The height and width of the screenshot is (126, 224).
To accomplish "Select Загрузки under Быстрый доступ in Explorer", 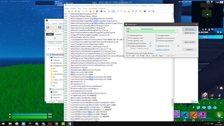I will tap(56, 60).
